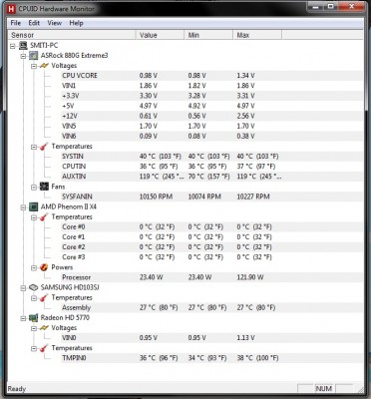371x399 pixels.
Task: Click the AMD Phenom II X4 chip icon
Action: click(x=34, y=206)
